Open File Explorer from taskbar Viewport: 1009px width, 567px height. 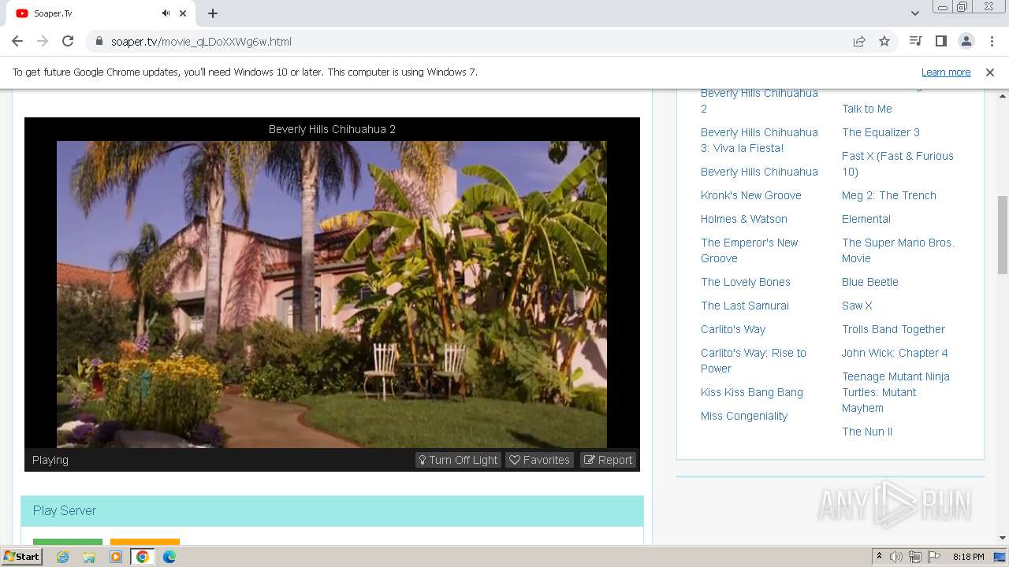point(89,557)
